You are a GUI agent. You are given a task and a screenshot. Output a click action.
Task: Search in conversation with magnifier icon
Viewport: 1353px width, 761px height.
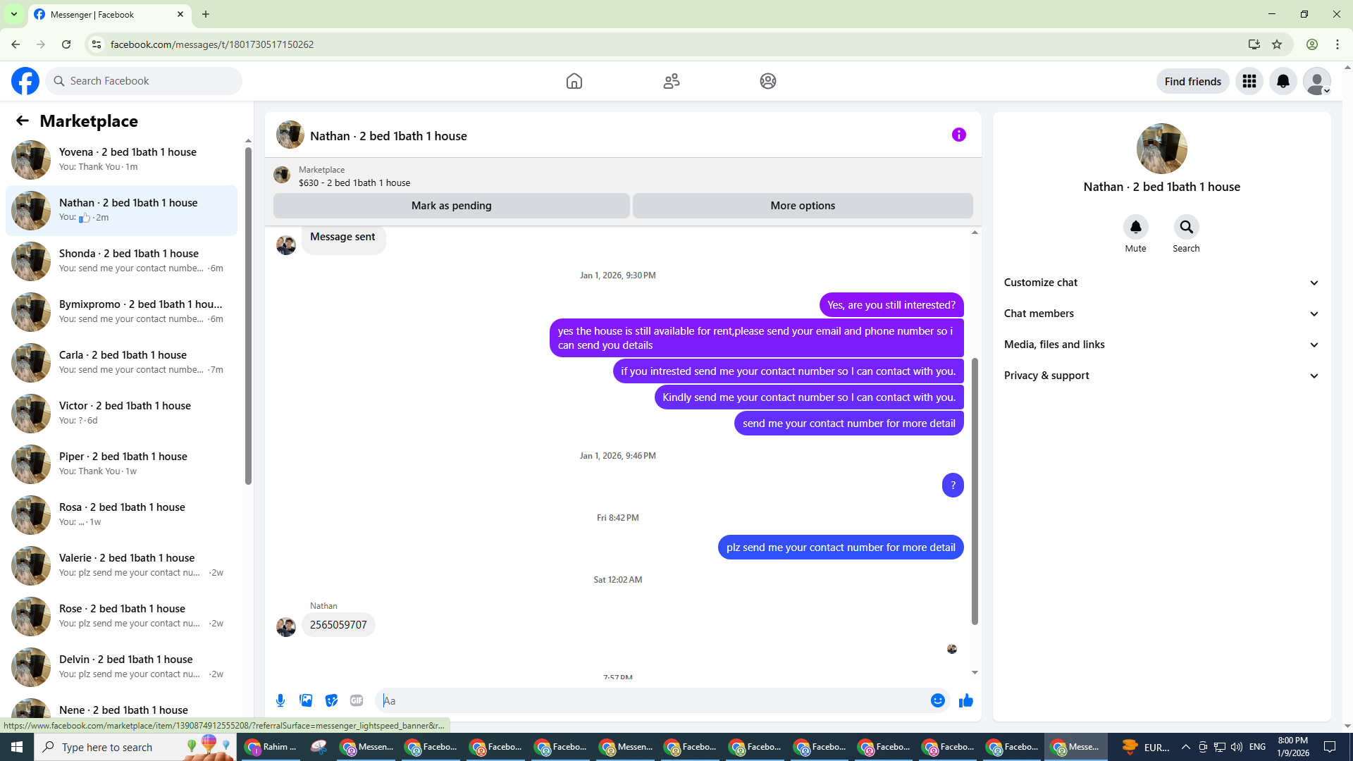1186,228
